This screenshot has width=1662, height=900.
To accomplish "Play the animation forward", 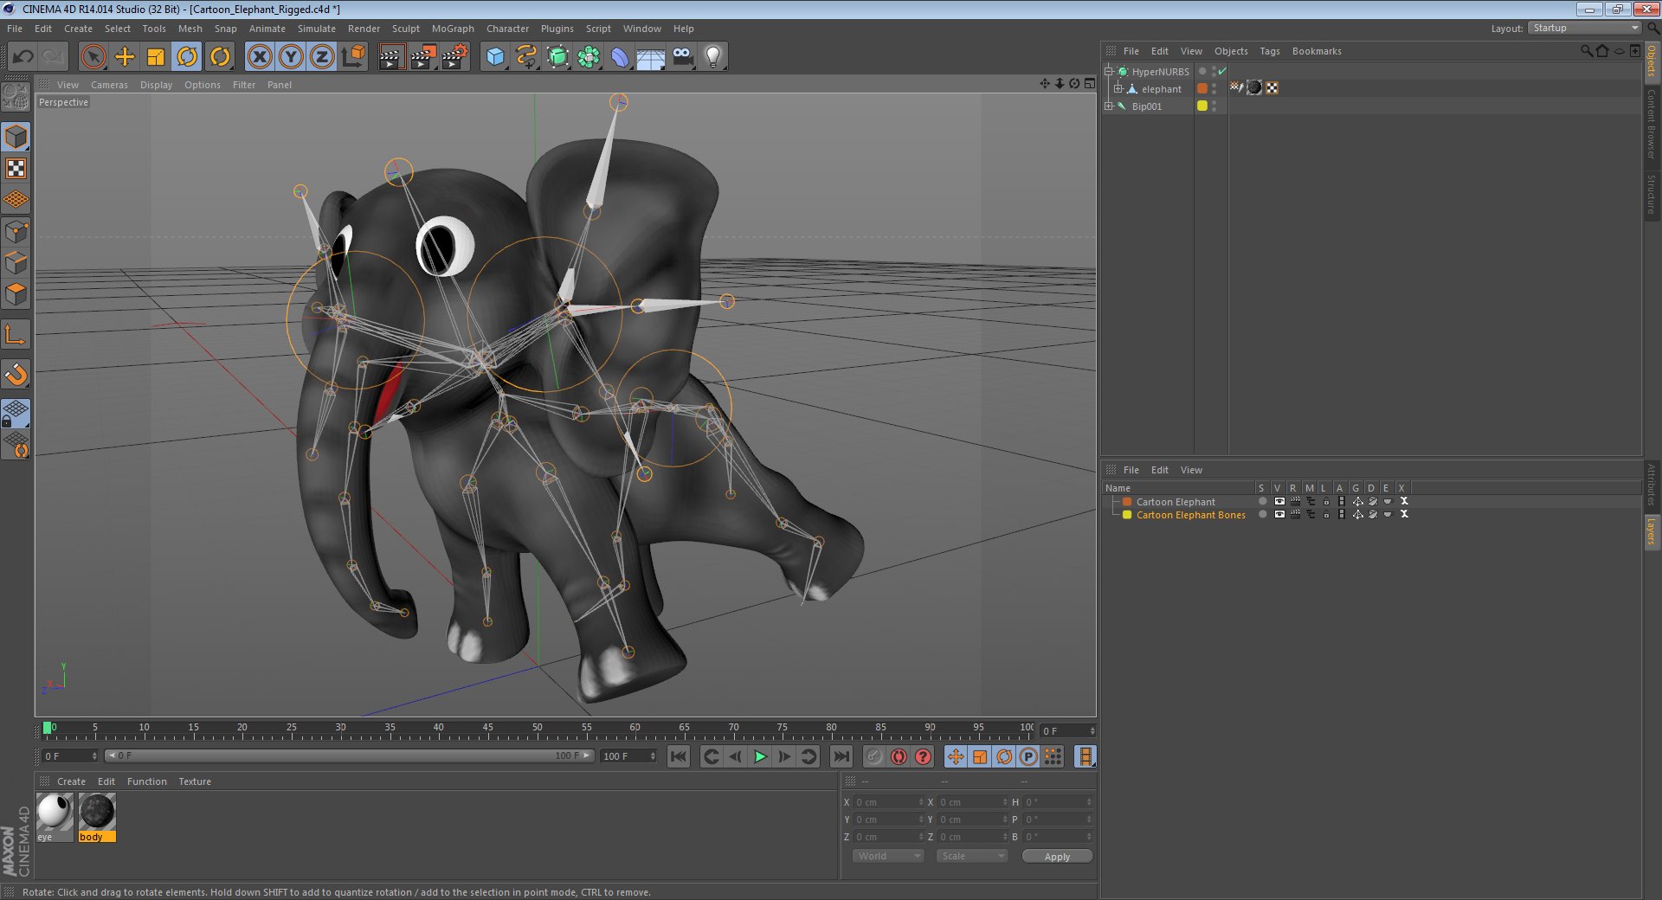I will click(x=760, y=757).
